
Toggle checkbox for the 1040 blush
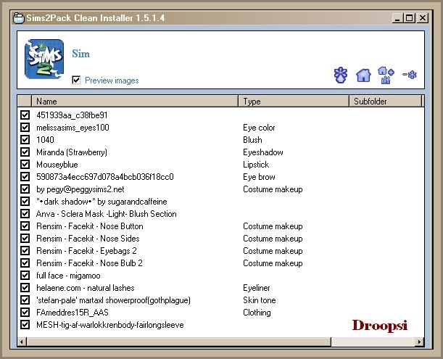tap(25, 140)
